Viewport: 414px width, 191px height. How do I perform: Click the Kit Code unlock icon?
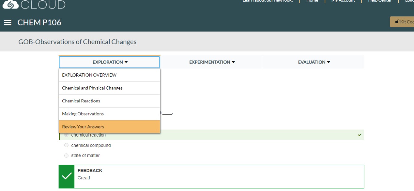point(397,22)
